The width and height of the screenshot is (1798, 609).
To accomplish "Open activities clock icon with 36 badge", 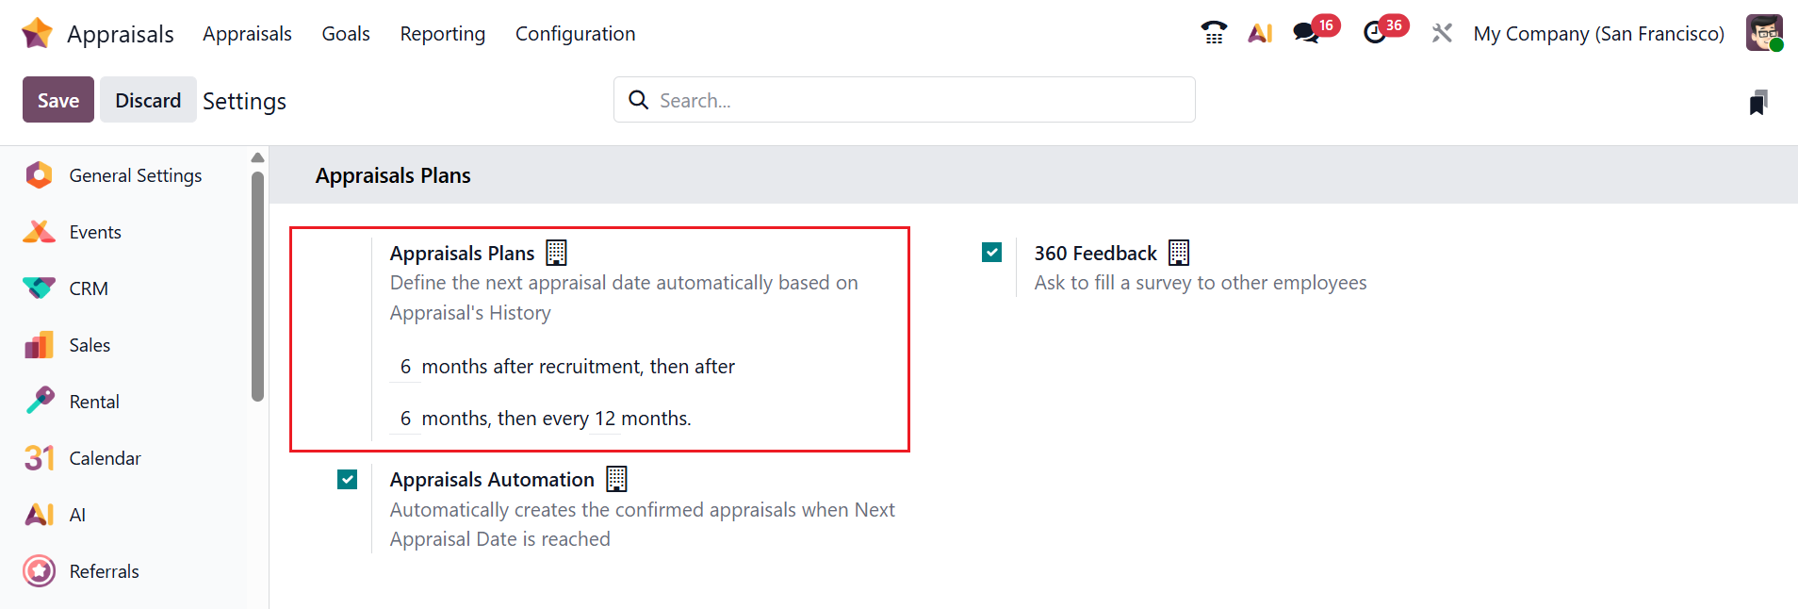I will 1375,33.
